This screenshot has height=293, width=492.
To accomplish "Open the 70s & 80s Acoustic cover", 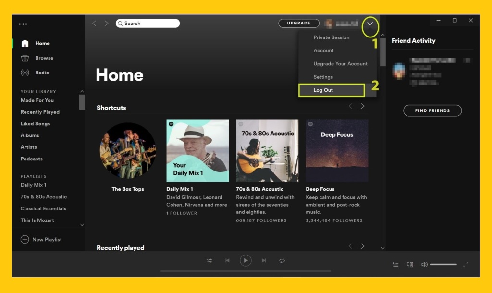I will [267, 150].
